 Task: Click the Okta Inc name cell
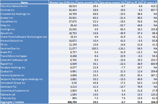point(5,25)
